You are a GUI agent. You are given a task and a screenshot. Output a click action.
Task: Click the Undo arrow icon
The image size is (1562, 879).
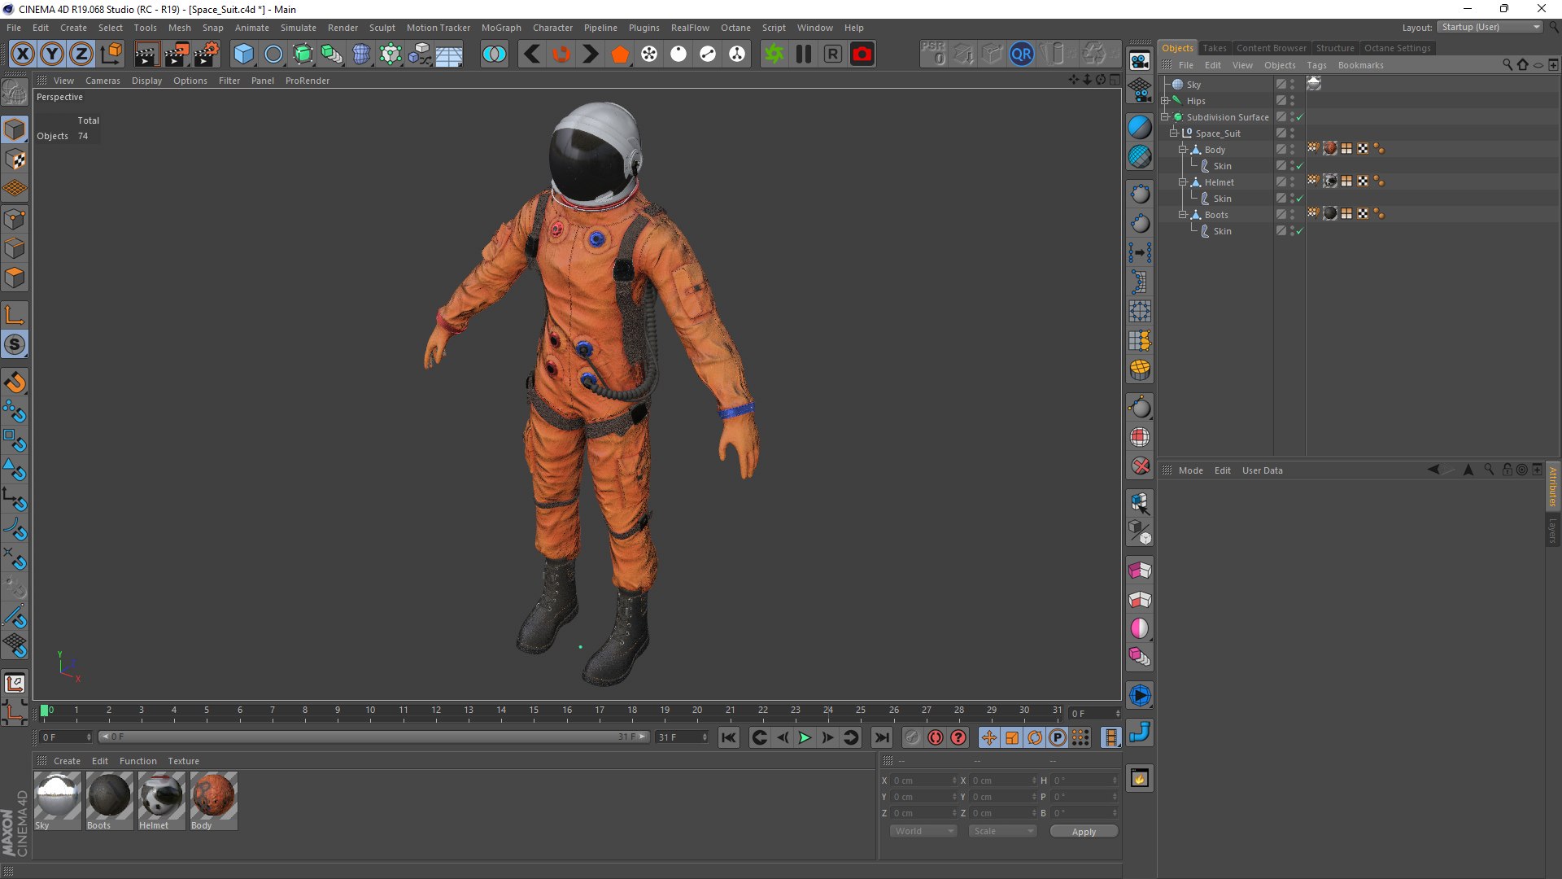point(532,54)
